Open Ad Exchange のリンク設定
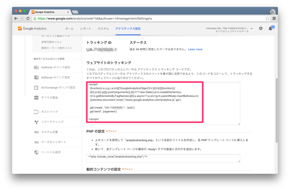The height and width of the screenshot is (191, 290). point(58,88)
